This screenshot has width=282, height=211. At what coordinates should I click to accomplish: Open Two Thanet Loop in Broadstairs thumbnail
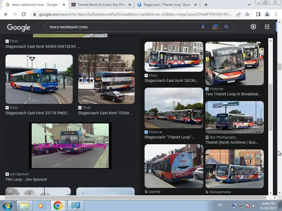point(235,63)
